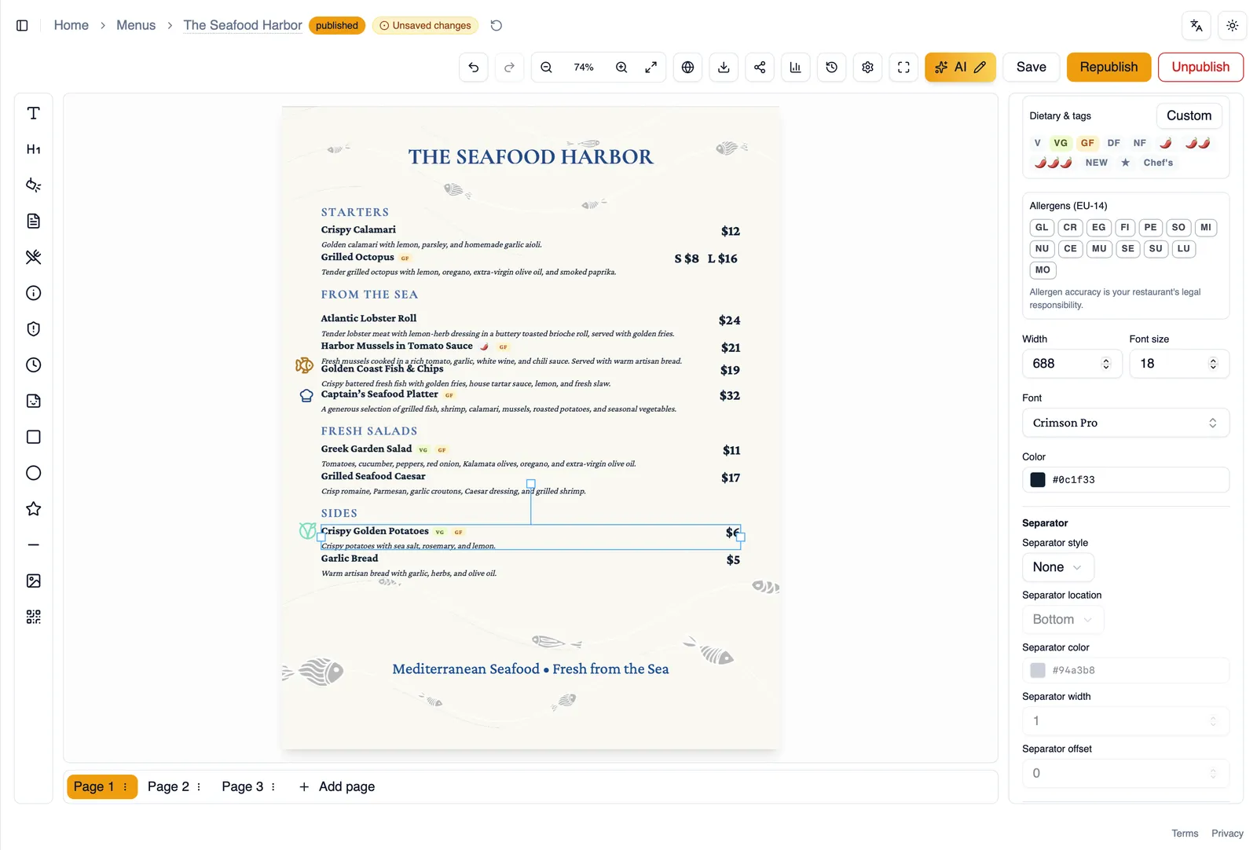Open version history clock icon
1257x850 pixels.
coord(831,68)
